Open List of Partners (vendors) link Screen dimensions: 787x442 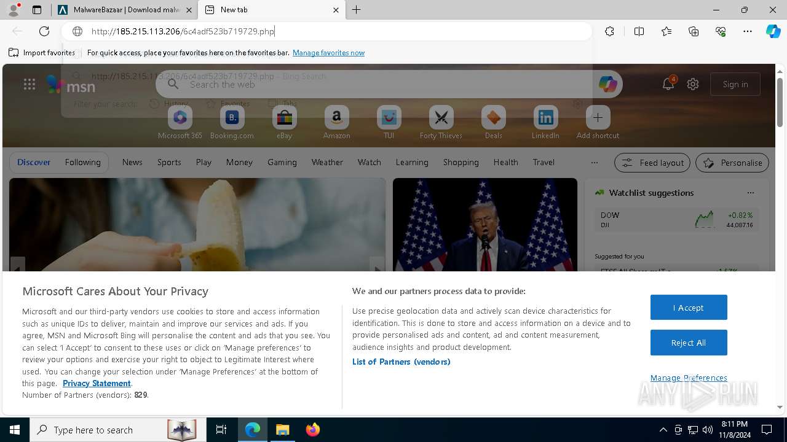click(x=401, y=362)
